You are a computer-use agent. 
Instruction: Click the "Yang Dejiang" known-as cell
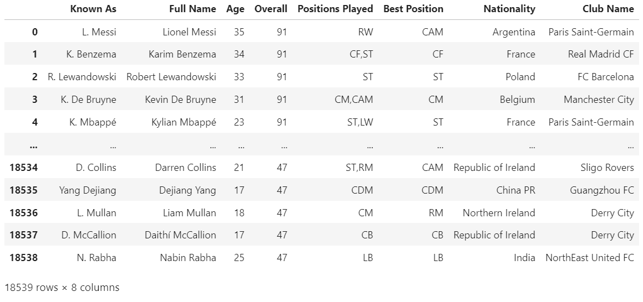click(x=88, y=190)
